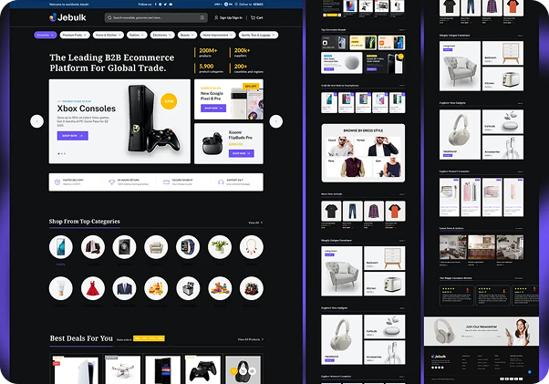Quick view the headphone deal eye icon
This screenshot has height=384, width=549.
click(x=252, y=371)
